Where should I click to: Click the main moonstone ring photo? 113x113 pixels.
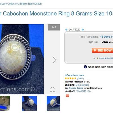22,59
